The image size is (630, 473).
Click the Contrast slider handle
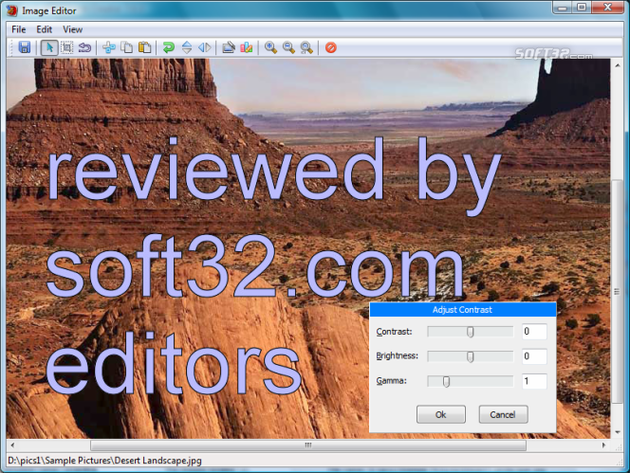tap(470, 332)
